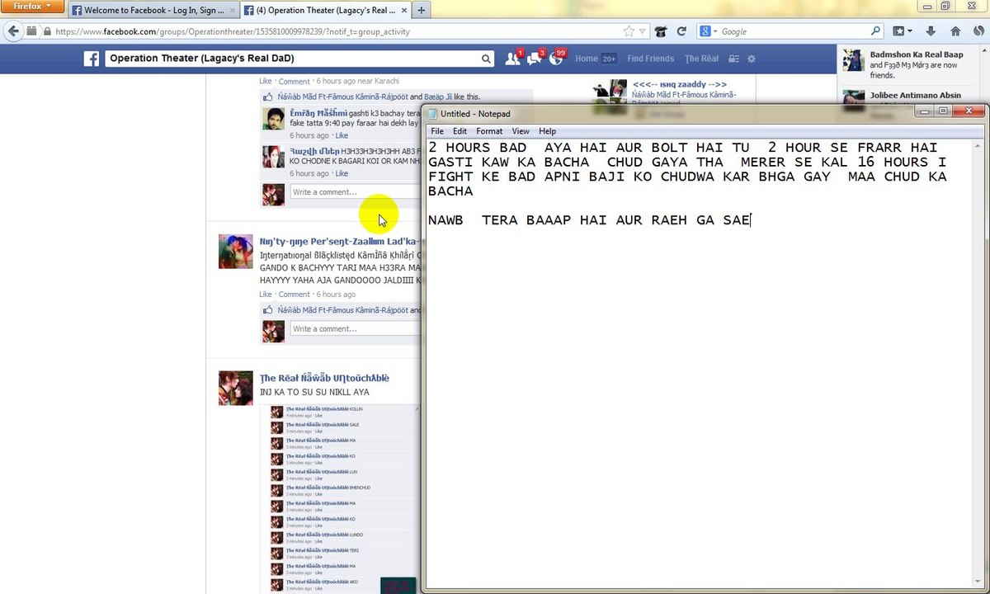
Task: Open Facebook messages icon with badge 3
Action: click(535, 58)
